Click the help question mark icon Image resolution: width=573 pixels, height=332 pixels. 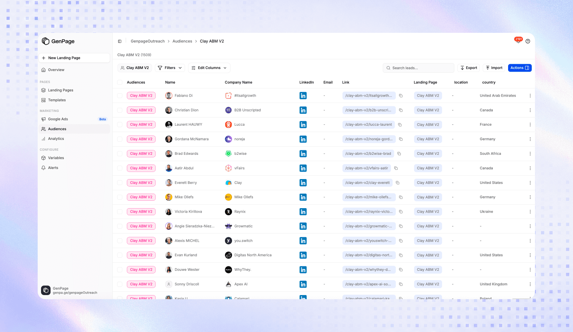[x=527, y=41]
